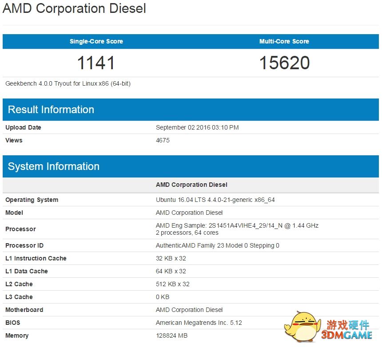This screenshot has width=382, height=347.
Task: Select the "L2 Cache" label
Action: [19, 284]
